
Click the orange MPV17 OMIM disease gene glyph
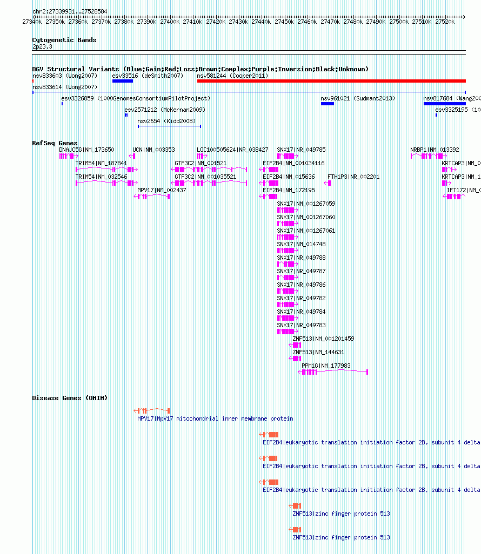tap(152, 410)
